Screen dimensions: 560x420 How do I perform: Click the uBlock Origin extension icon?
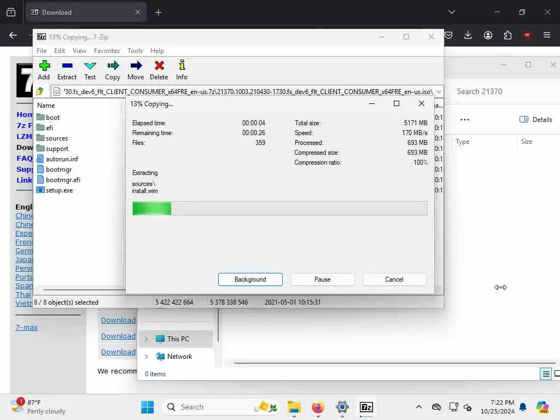point(527,35)
